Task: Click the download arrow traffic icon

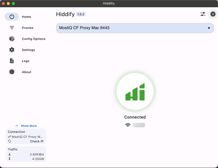Action: [9, 154]
